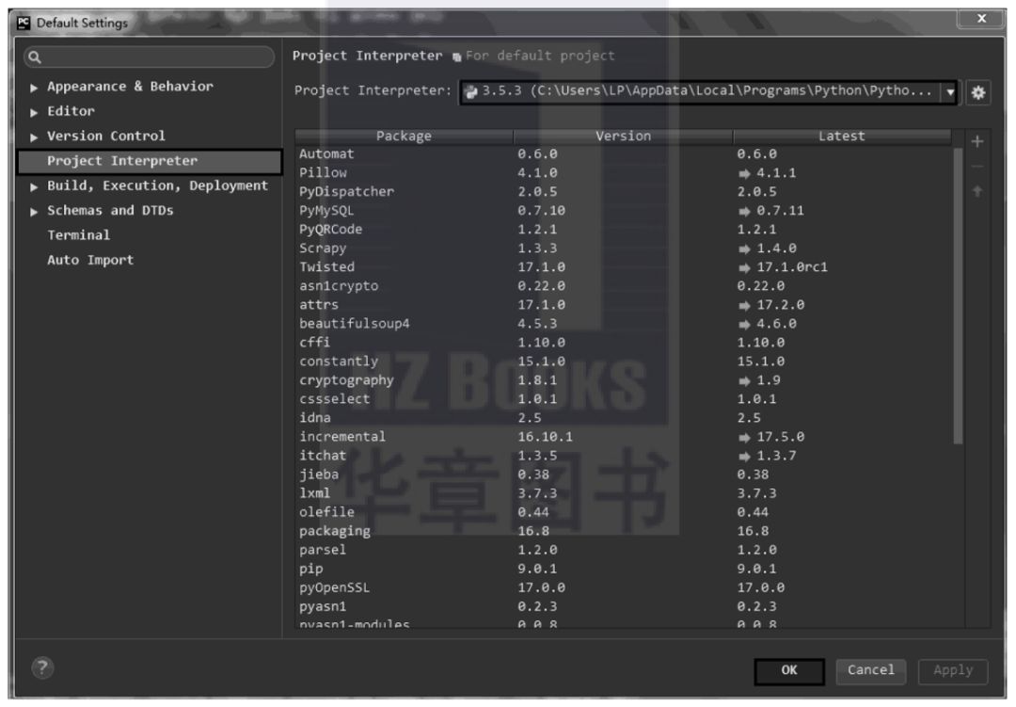Click the package list vertical scrollbar
The width and height of the screenshot is (1016, 707).
pos(958,295)
